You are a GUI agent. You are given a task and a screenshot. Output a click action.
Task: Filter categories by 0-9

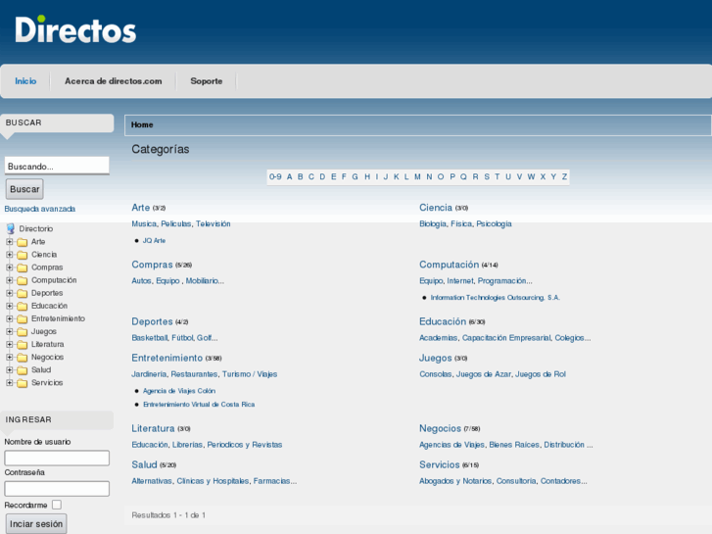point(275,176)
